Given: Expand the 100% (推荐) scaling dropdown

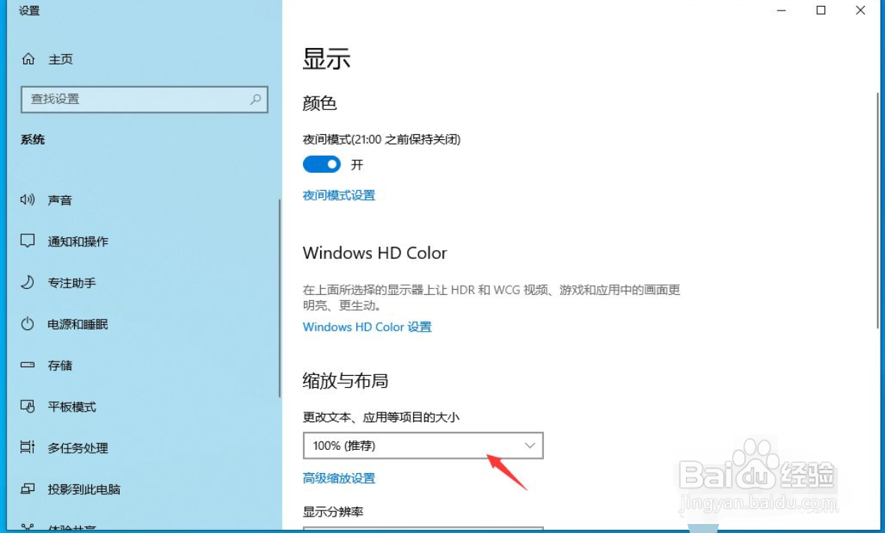Looking at the screenshot, I should [x=423, y=445].
